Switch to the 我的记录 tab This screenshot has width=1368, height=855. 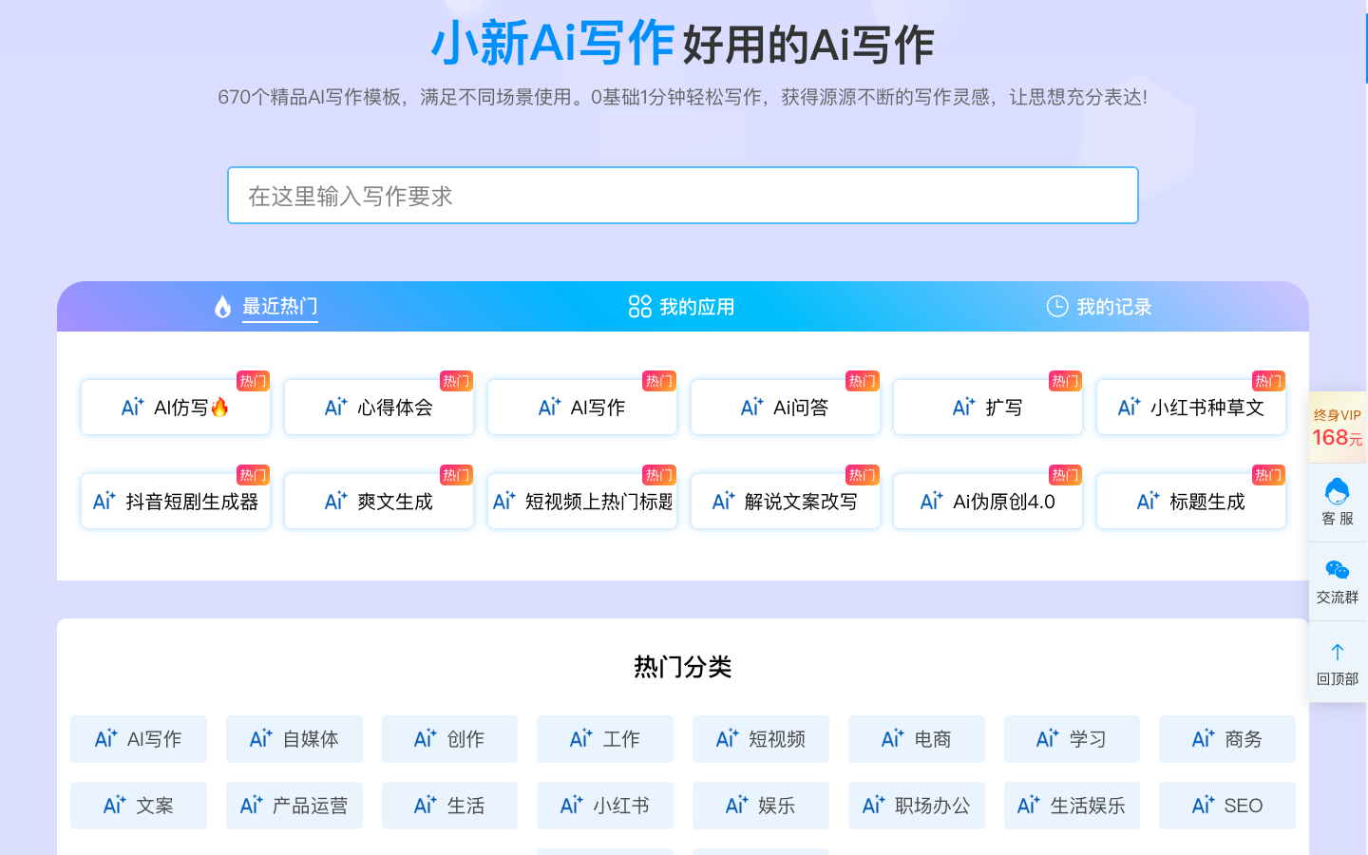1112,307
